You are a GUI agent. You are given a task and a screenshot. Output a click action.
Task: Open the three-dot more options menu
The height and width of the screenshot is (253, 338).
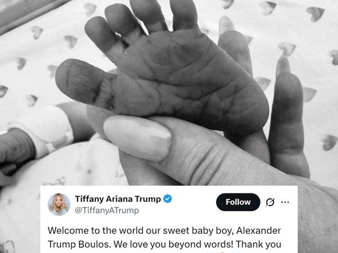[x=285, y=202]
